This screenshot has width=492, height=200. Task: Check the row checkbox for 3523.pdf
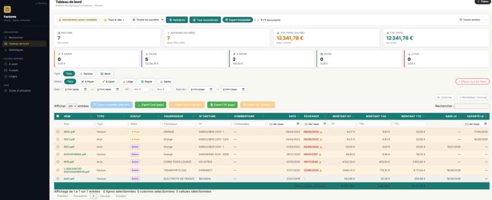[x=58, y=139]
